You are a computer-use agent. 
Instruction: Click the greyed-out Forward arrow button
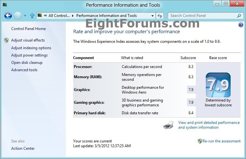coord(18,16)
